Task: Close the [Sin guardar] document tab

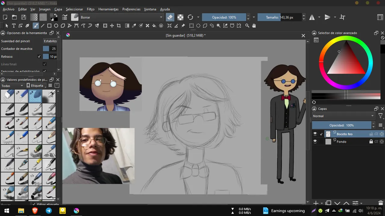Action: (x=303, y=35)
